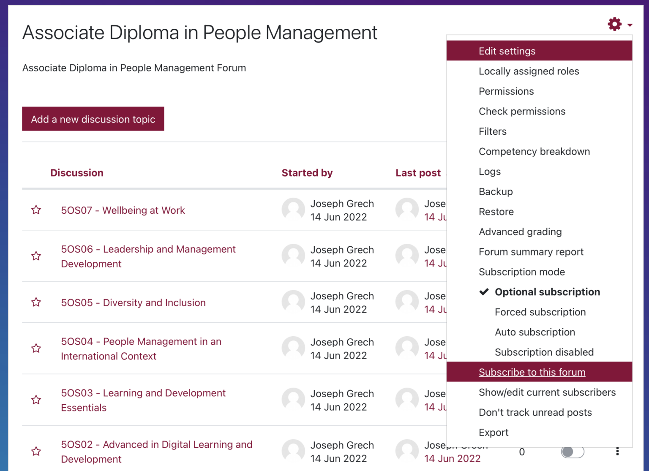Open the 5OS05 - Diversity and Inclusion discussion
649x471 pixels.
point(133,303)
